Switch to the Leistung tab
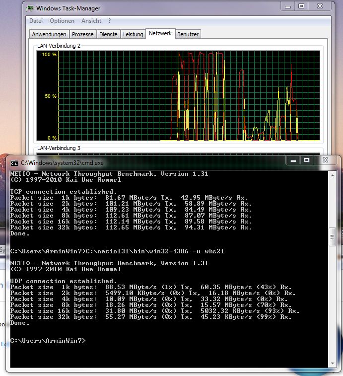The image size is (343, 376). click(133, 34)
